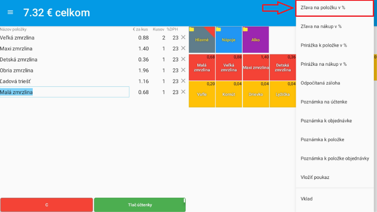Open the hamburger navigation menu
377x212 pixels.
10,13
